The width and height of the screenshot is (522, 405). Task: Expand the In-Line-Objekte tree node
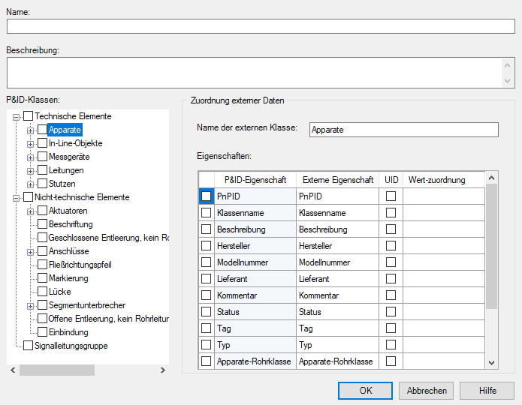click(31, 144)
